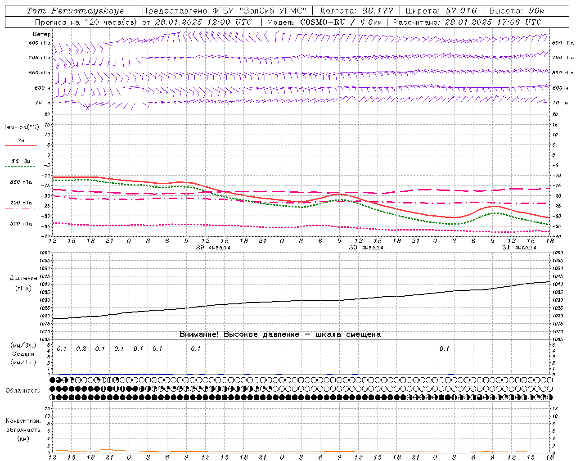The image size is (576, 461).
Task: Select the provider text ФГБУ "ЗапСиб УГМС"
Action: click(260, 11)
